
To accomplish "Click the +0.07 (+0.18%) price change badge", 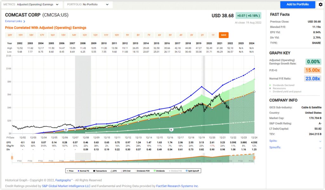I will (248, 16).
